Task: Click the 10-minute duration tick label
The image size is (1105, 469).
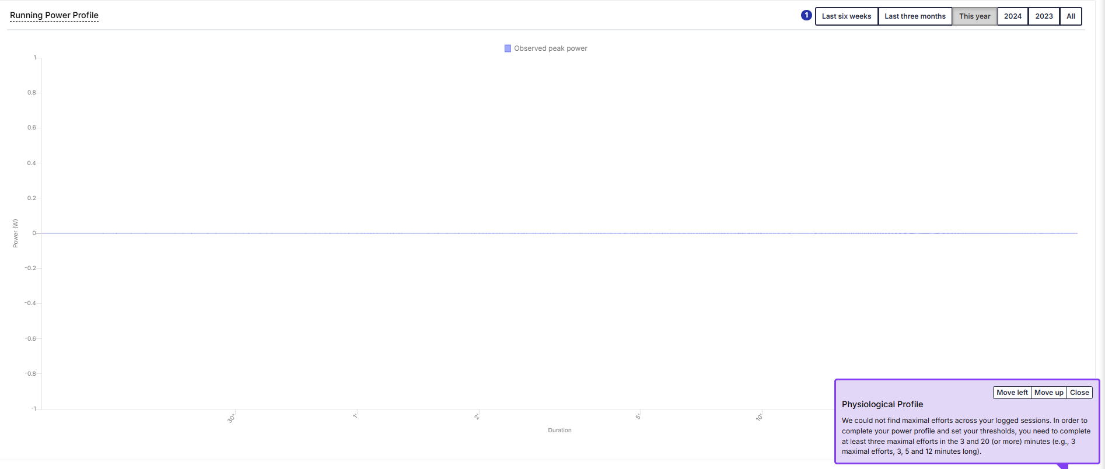Action: click(759, 417)
